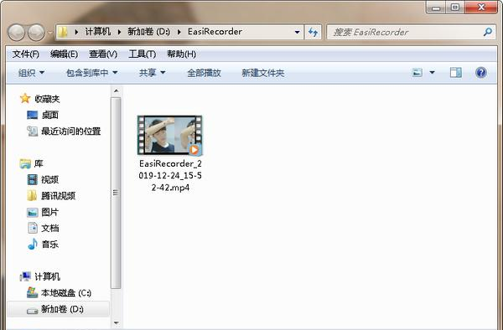Select 收藏夹 in navigation pane
Screen dimensions: 503x330
[x=47, y=99]
